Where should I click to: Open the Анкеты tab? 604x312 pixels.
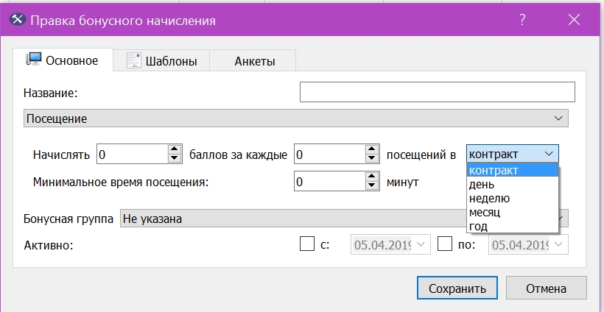pos(253,61)
